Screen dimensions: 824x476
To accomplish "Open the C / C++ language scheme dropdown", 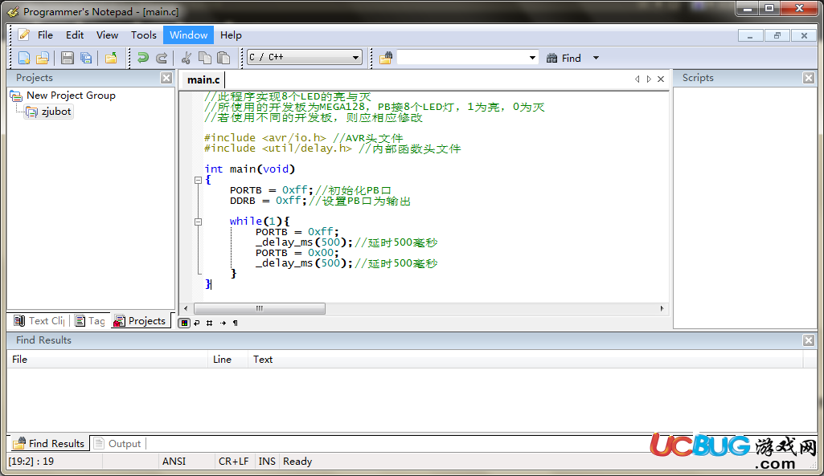I will point(356,57).
